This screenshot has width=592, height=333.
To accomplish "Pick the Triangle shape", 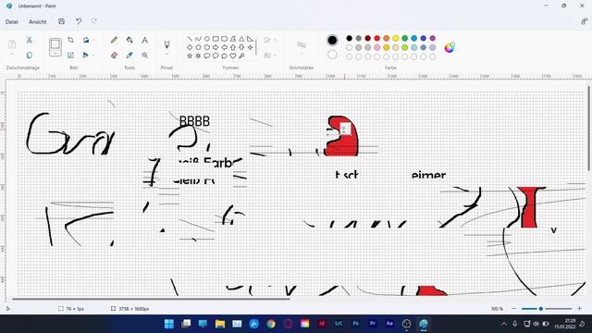I will click(x=241, y=39).
